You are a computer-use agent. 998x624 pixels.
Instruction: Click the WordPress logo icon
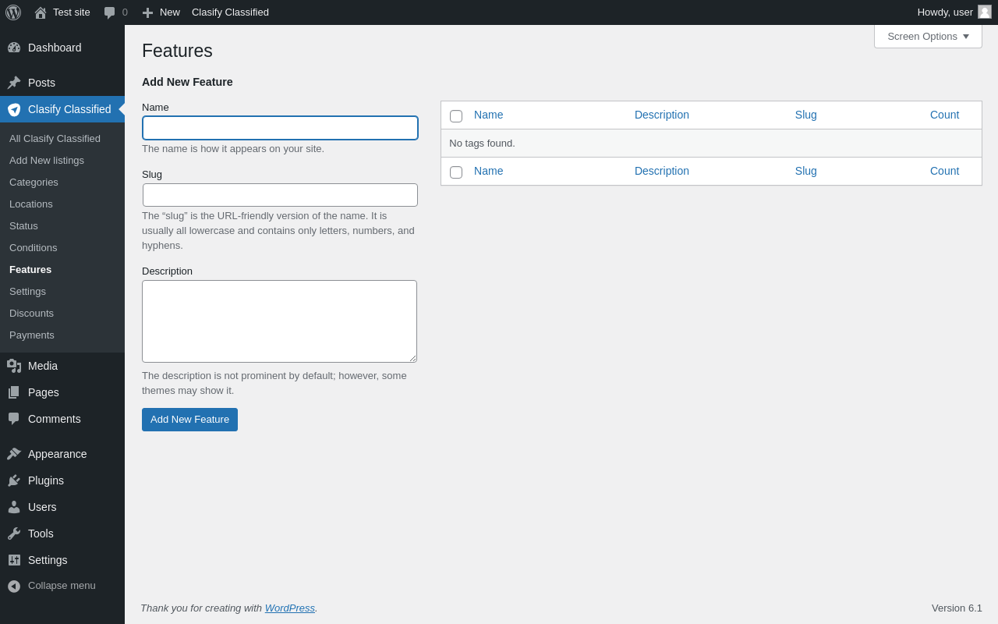coord(13,12)
